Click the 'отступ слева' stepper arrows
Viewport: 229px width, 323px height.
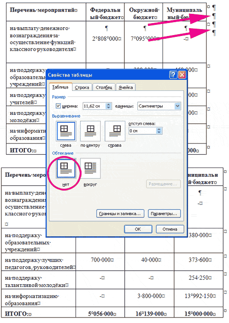click(x=159, y=131)
